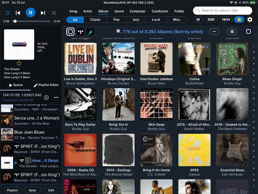Screen dimensions: 258x194
Task: Open the Genre tab
Action: (x=119, y=11)
